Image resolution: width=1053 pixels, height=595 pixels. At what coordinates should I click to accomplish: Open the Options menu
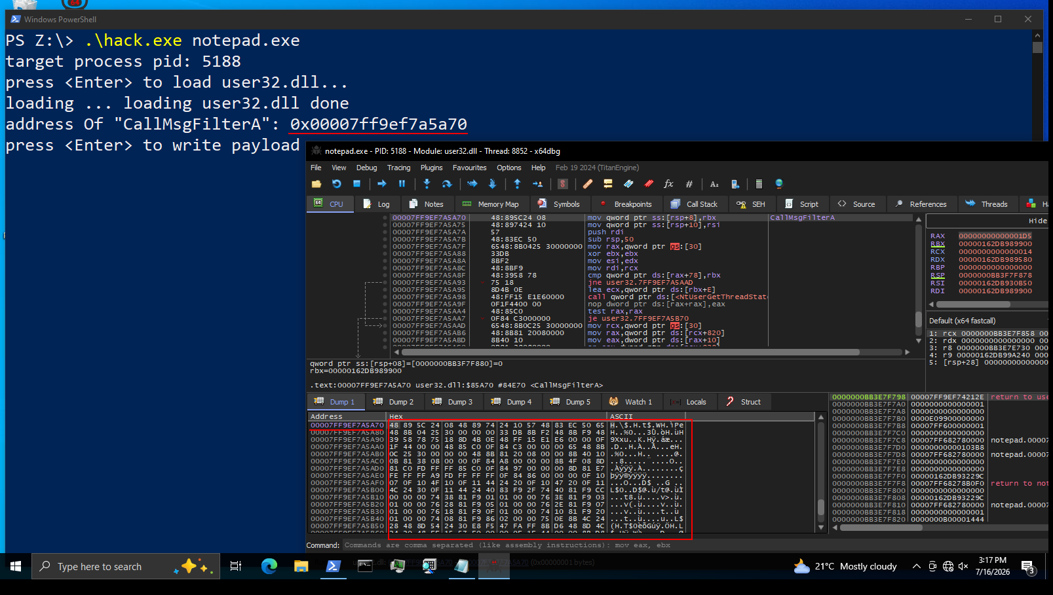(508, 168)
